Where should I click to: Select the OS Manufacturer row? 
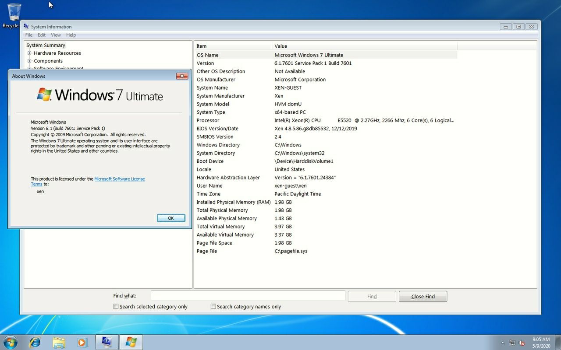click(326, 80)
